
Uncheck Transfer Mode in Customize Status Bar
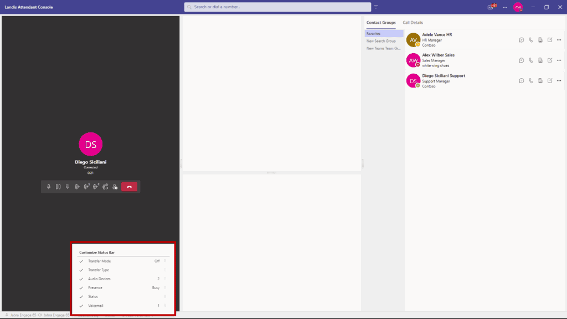(81, 261)
